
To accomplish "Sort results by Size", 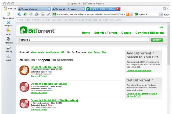I will coord(104,52).
